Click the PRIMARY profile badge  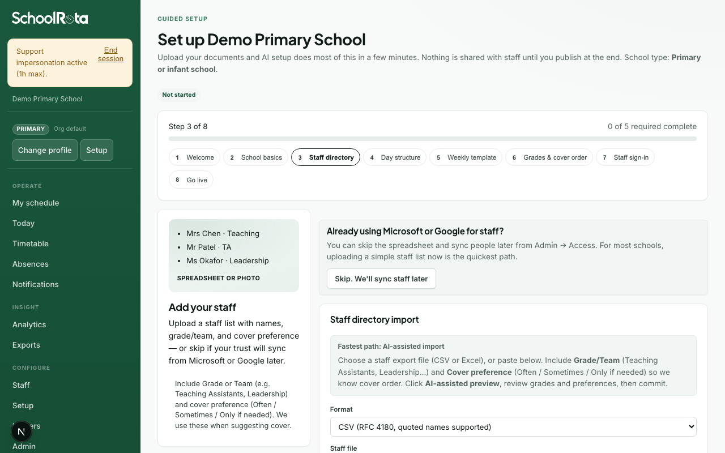coord(31,129)
